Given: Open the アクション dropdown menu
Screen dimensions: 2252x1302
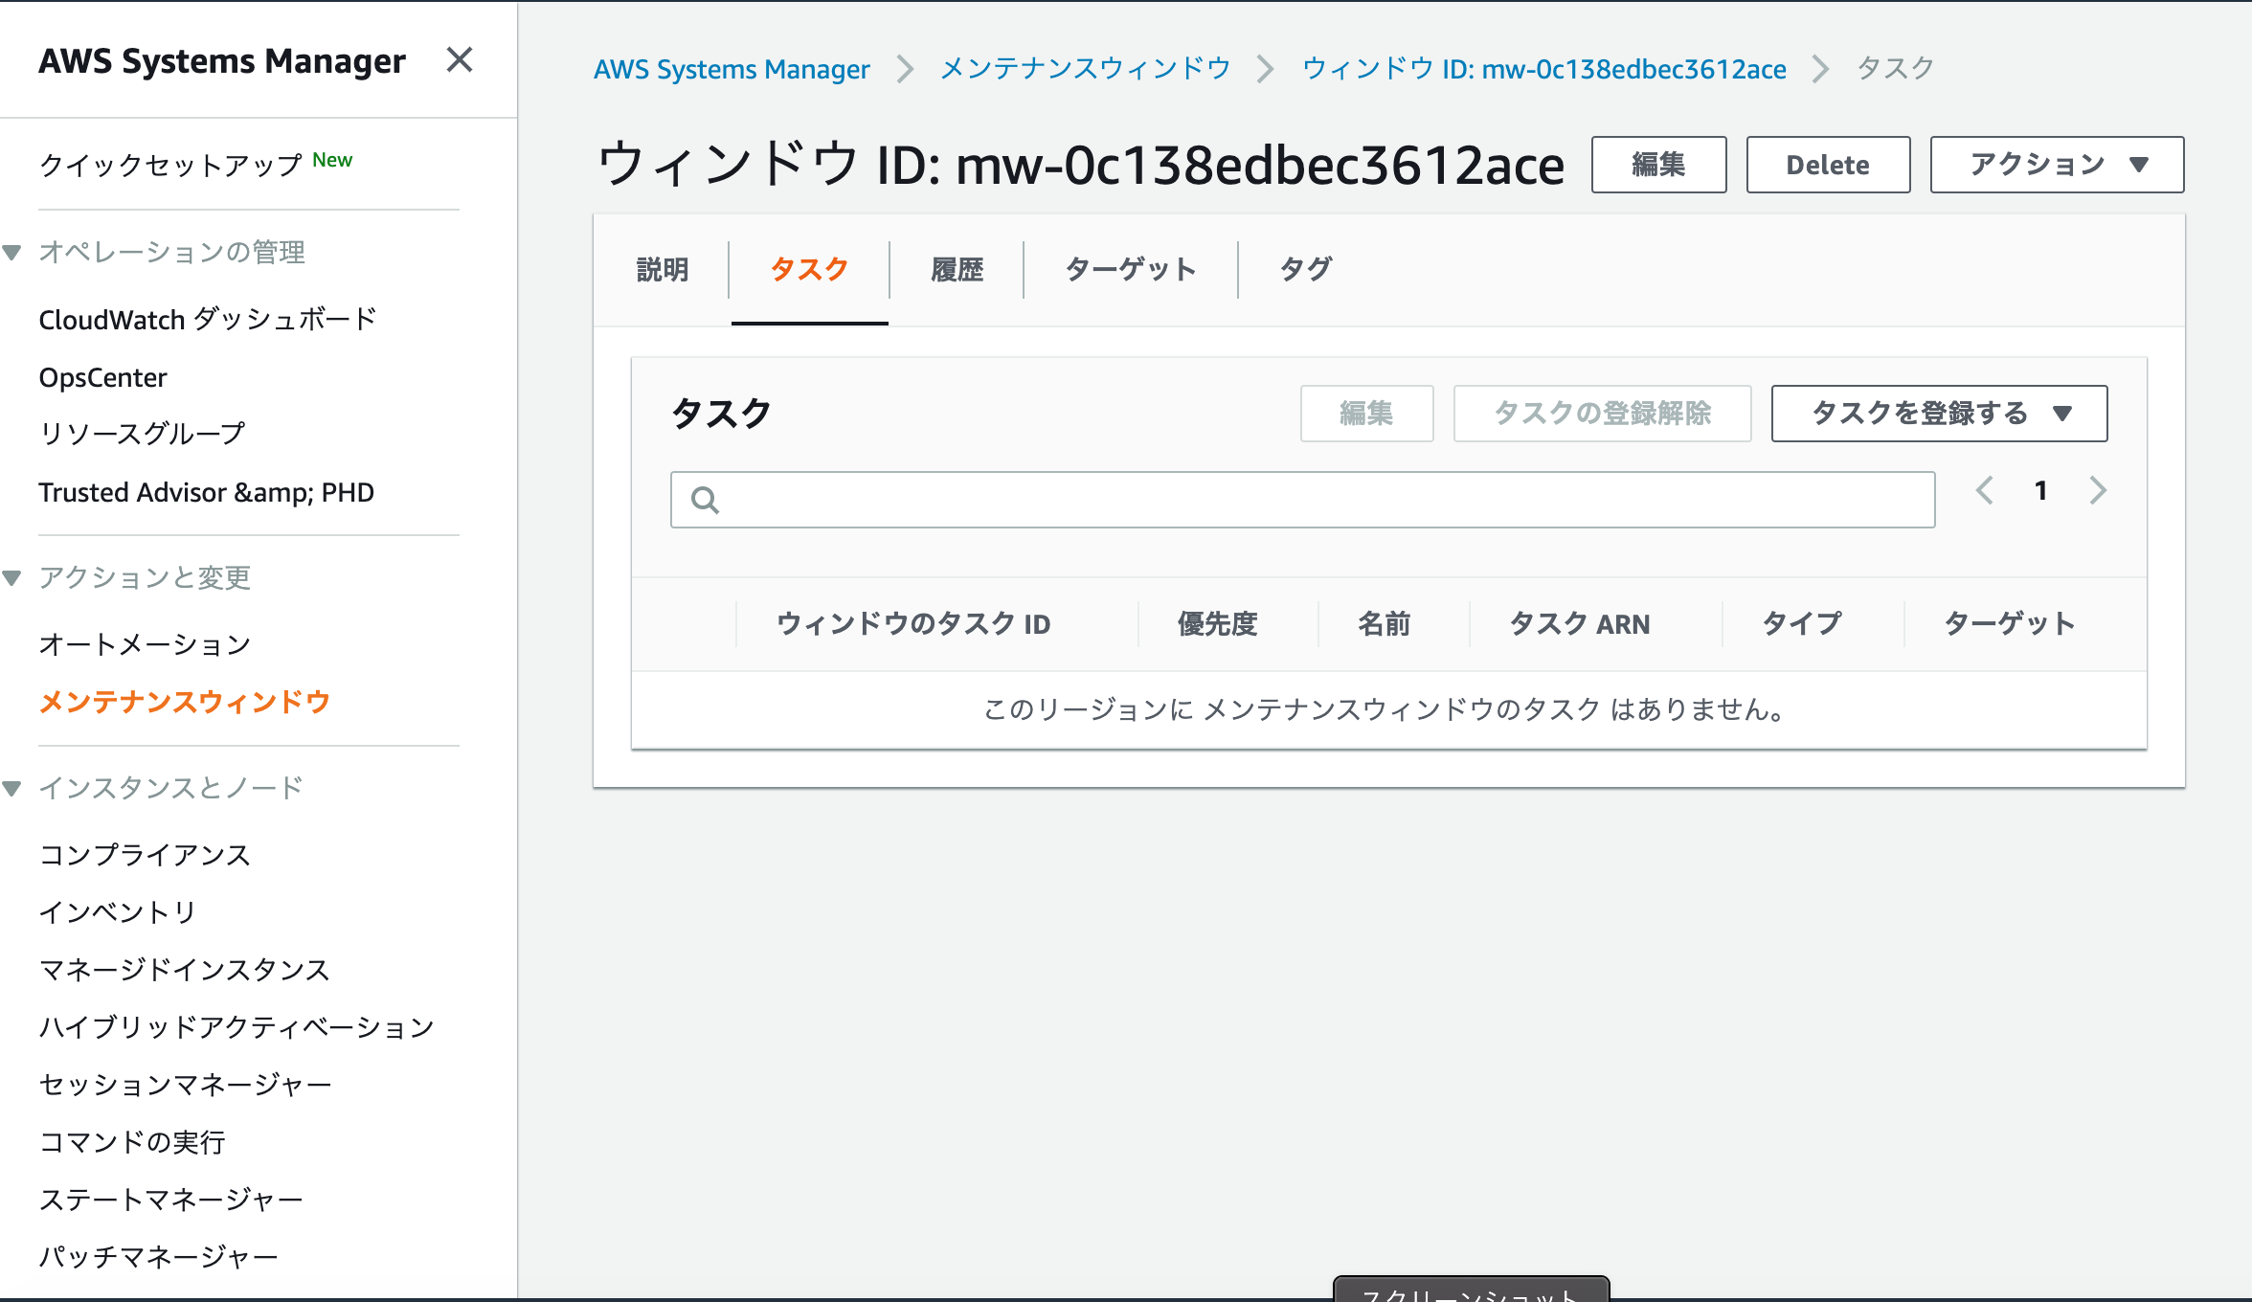Looking at the screenshot, I should tap(2057, 165).
